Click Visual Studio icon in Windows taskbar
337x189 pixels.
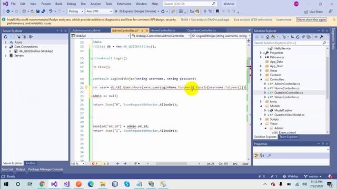point(54,184)
